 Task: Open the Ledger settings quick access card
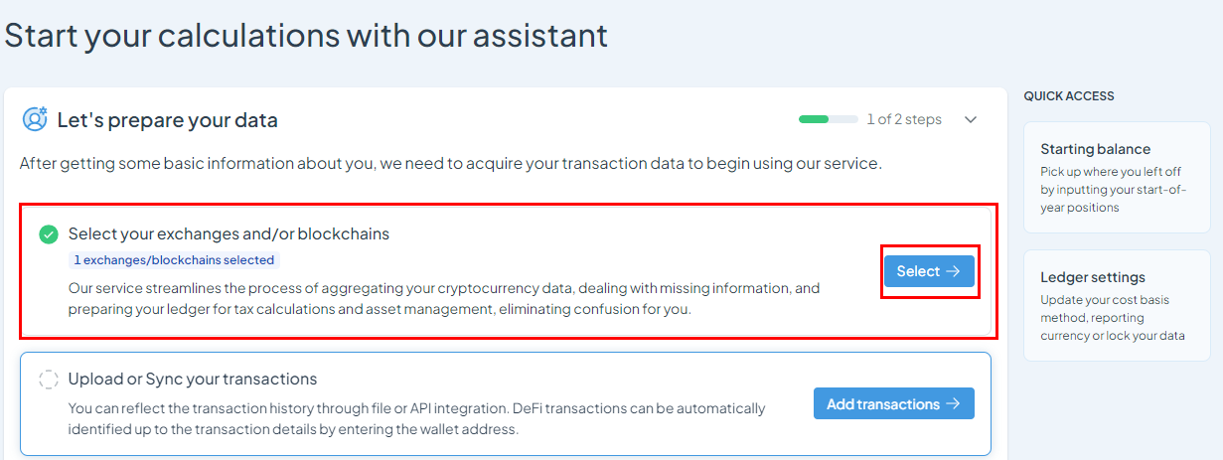(x=1117, y=306)
